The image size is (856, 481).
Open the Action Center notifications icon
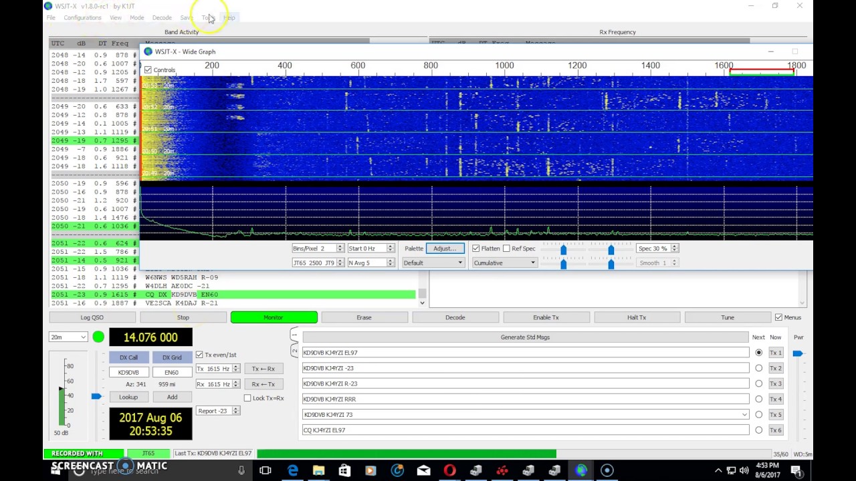(796, 470)
